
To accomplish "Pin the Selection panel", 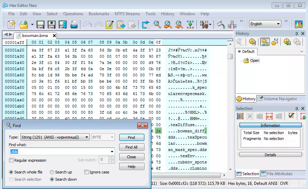I will (x=297, y=108).
